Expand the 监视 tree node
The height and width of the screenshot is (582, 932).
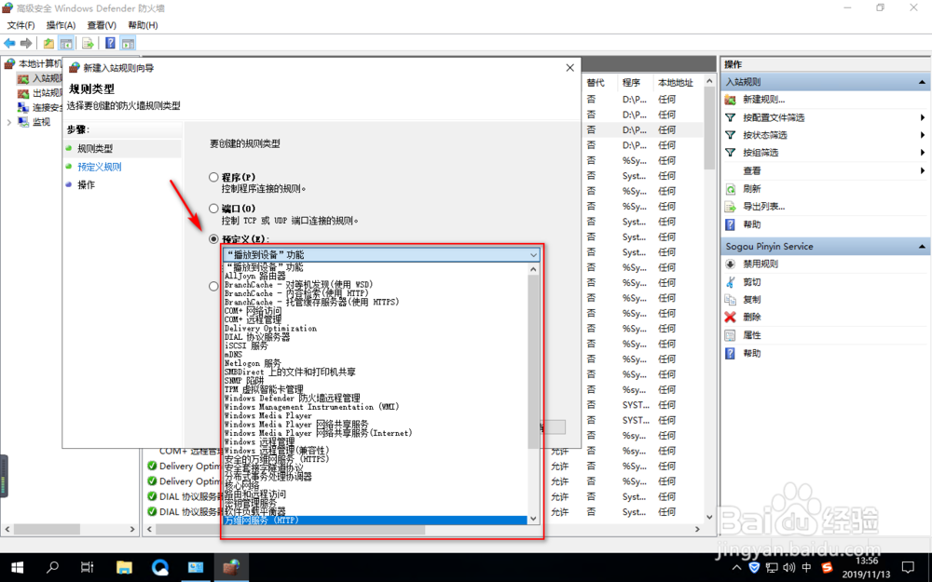pos(9,122)
